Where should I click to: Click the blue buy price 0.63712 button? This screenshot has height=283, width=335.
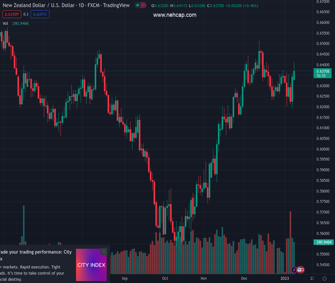click(x=40, y=14)
